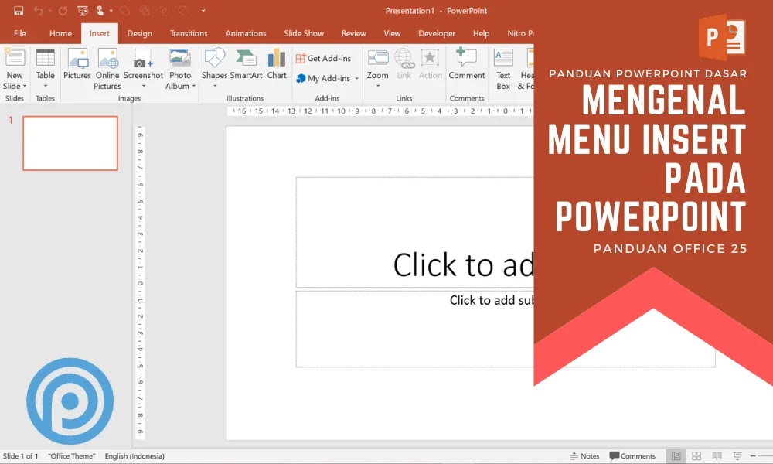
Task: Open the Transitions tab
Action: coord(189,33)
